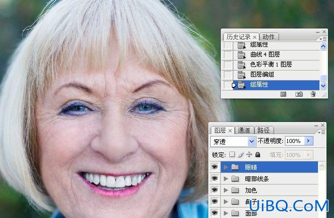334x218 pixels.
Task: Close the 历史记录 tab with its x
Action: (254, 37)
